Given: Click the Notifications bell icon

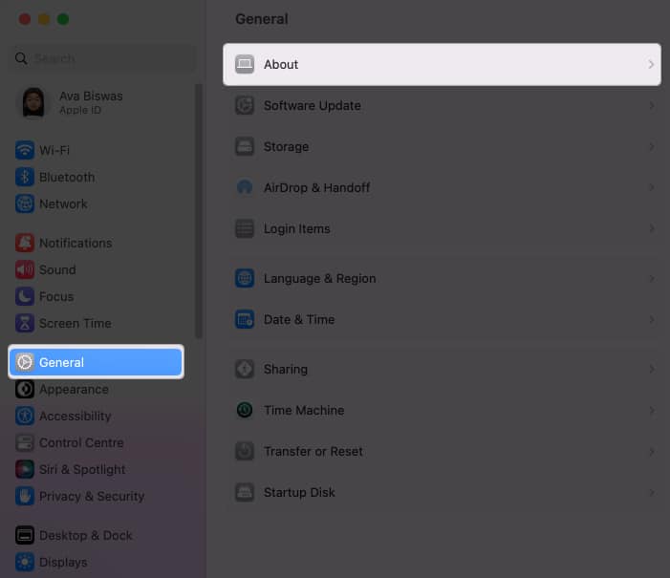Looking at the screenshot, I should click(25, 243).
